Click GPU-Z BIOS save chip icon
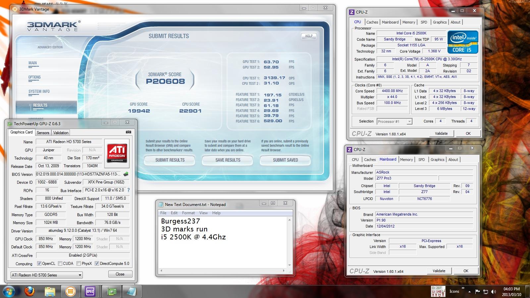Image resolution: width=530 pixels, height=298 pixels. pyautogui.click(x=126, y=174)
